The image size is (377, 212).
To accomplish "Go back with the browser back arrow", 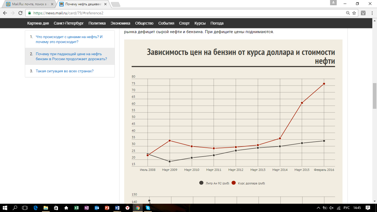I will [5, 13].
